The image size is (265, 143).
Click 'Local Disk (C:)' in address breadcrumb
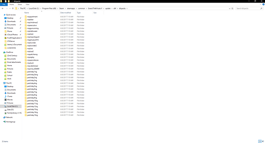click(34, 8)
